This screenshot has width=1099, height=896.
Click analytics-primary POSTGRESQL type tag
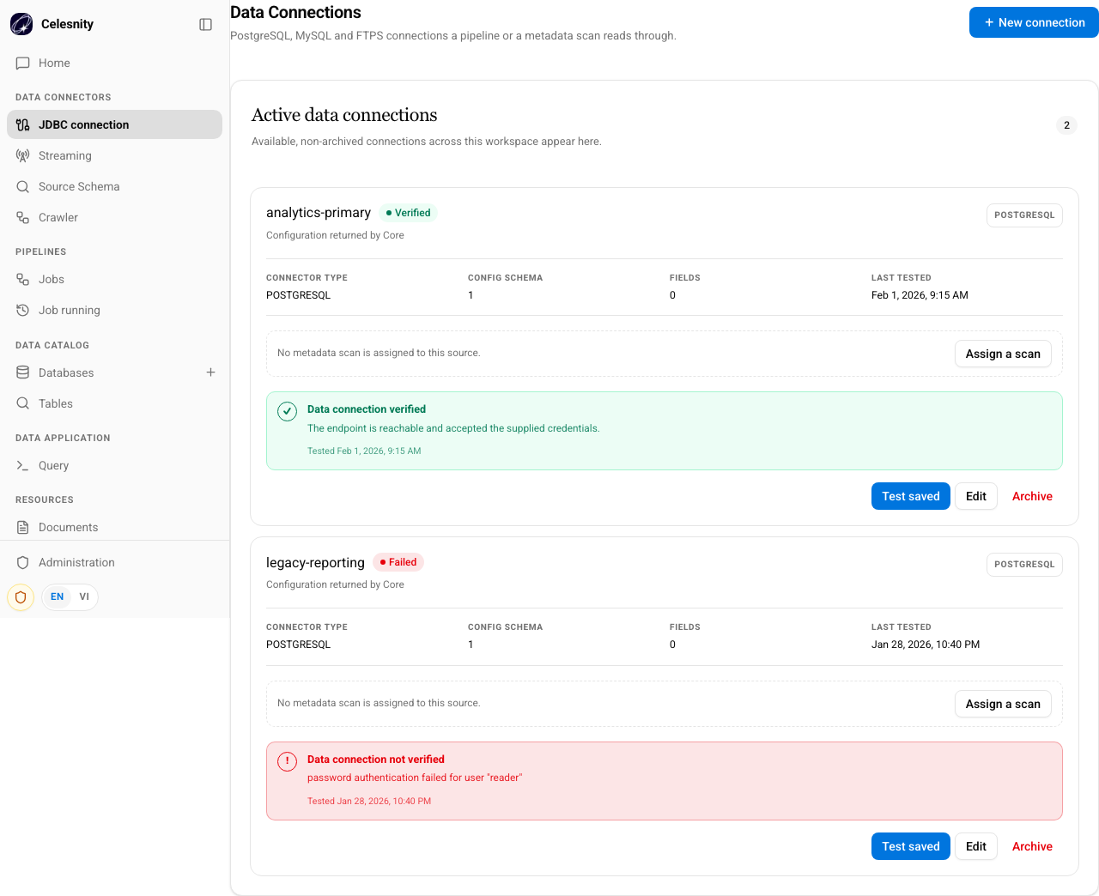[x=1024, y=215]
